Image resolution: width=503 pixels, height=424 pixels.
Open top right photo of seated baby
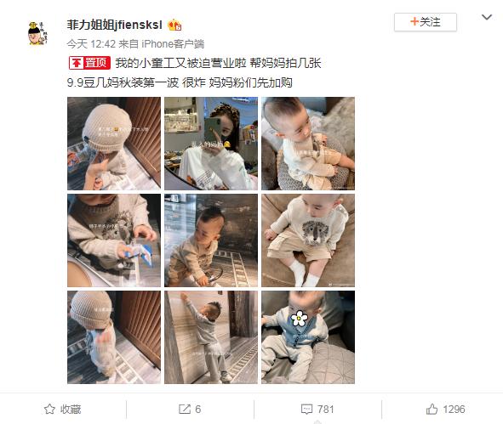point(308,144)
